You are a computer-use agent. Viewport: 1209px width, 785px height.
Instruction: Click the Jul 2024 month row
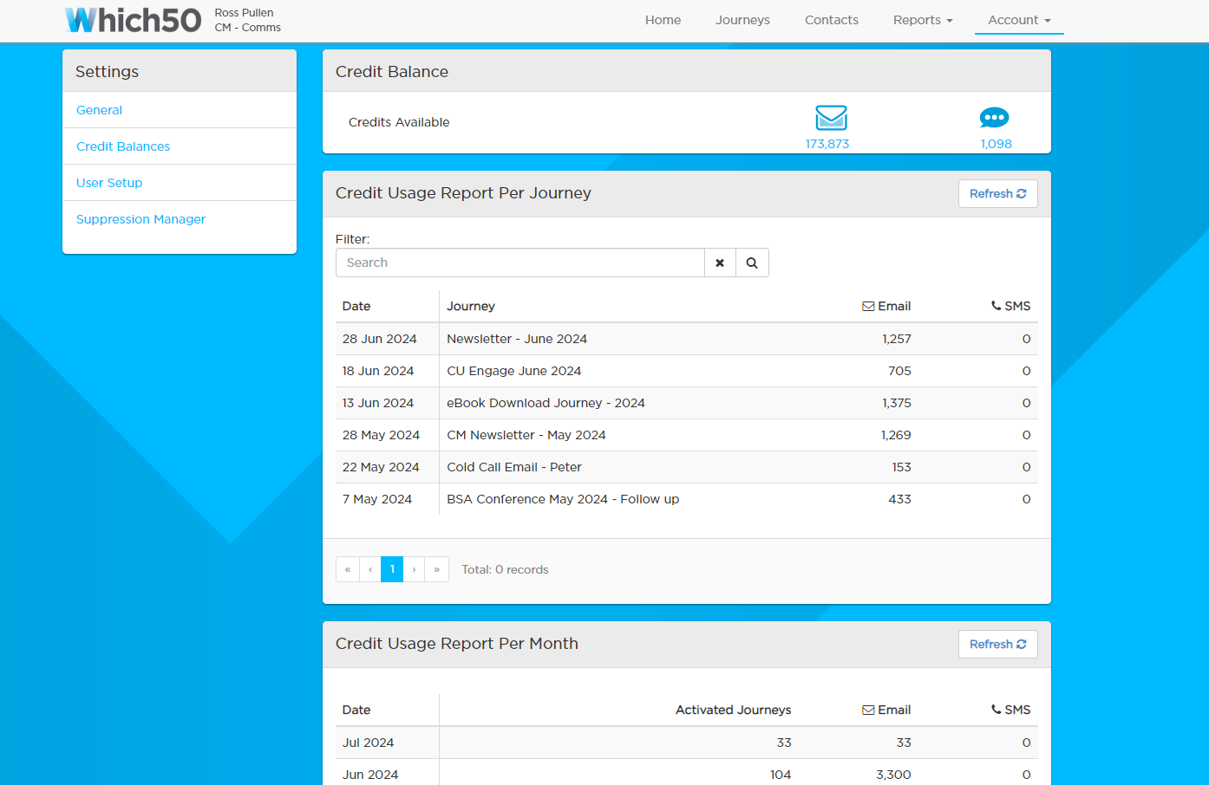click(687, 743)
